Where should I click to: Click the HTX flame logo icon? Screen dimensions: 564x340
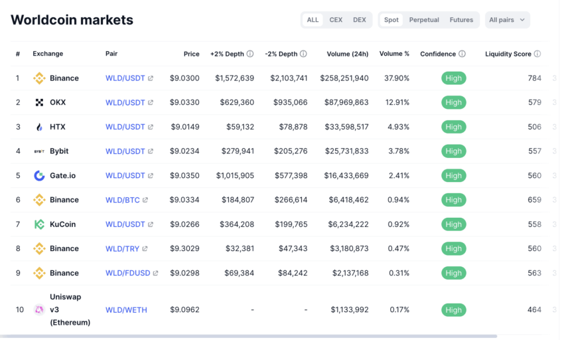39,127
